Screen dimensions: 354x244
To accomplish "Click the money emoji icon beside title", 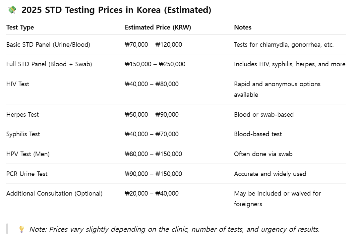I will point(12,10).
